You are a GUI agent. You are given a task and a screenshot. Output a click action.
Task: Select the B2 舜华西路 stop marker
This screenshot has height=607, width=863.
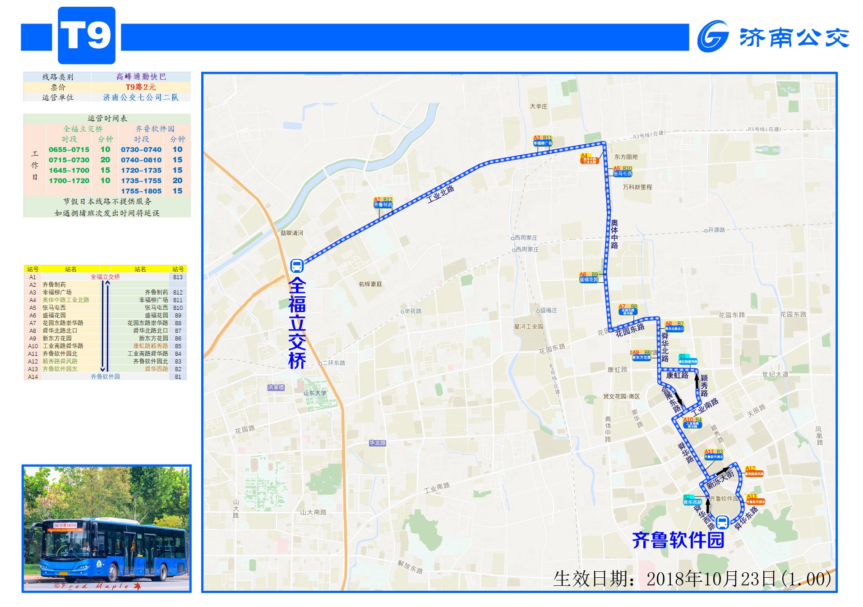pos(692,500)
